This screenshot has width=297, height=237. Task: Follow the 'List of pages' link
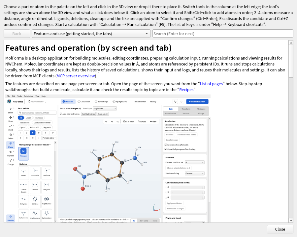tap(211, 84)
